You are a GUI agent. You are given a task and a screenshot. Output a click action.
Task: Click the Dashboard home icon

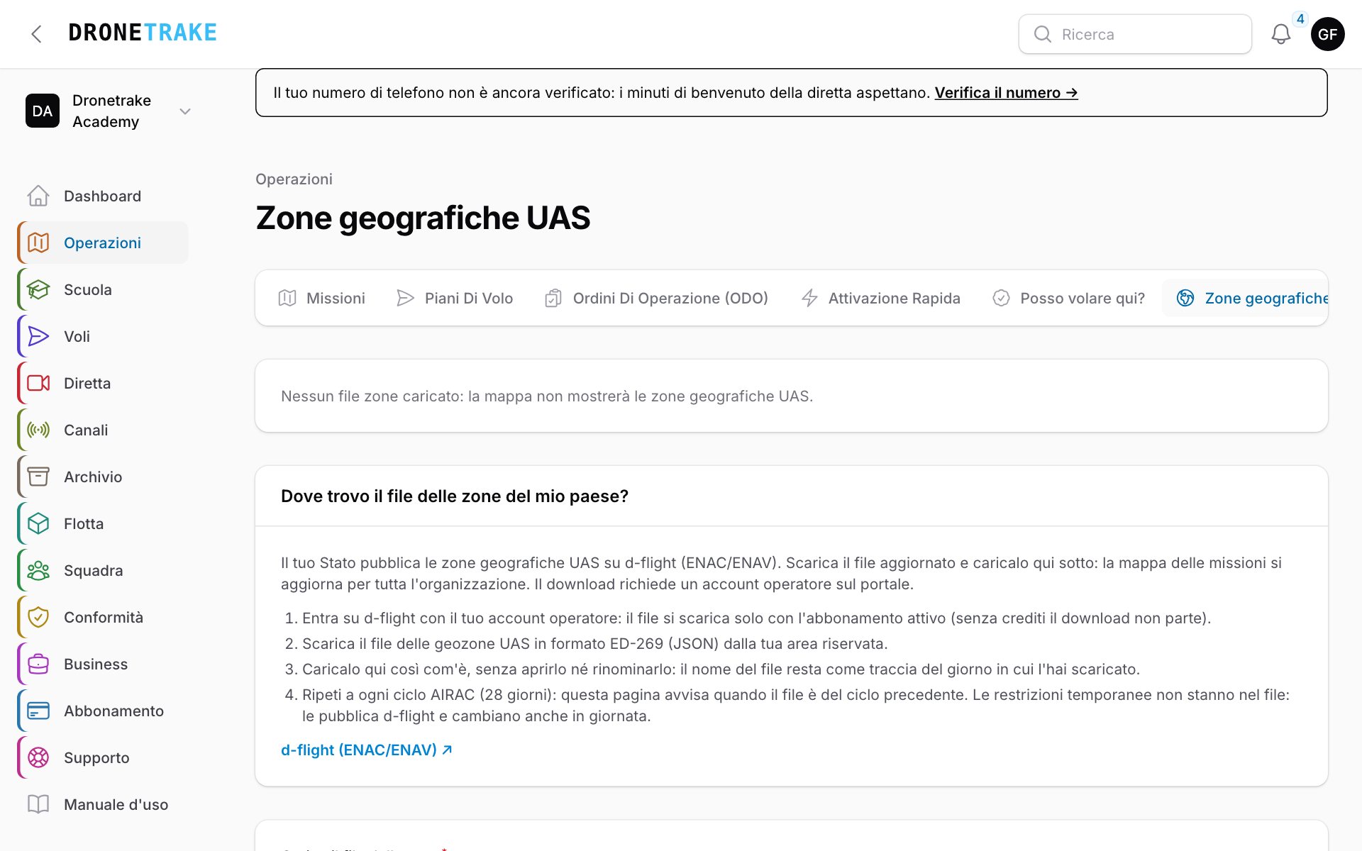tap(38, 196)
